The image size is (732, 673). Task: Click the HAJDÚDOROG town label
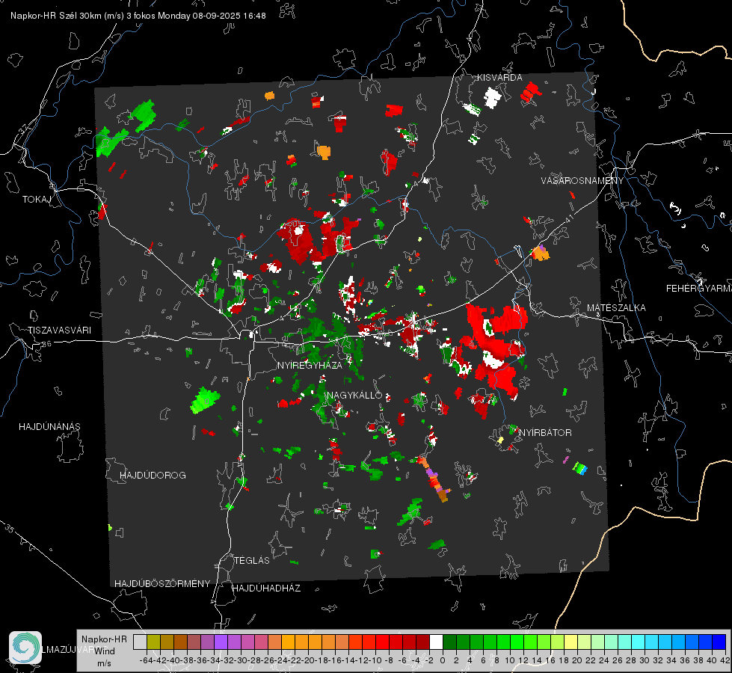(153, 476)
